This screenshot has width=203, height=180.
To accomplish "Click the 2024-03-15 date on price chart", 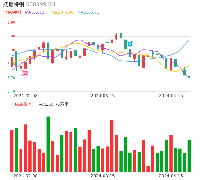I will 103,96.
